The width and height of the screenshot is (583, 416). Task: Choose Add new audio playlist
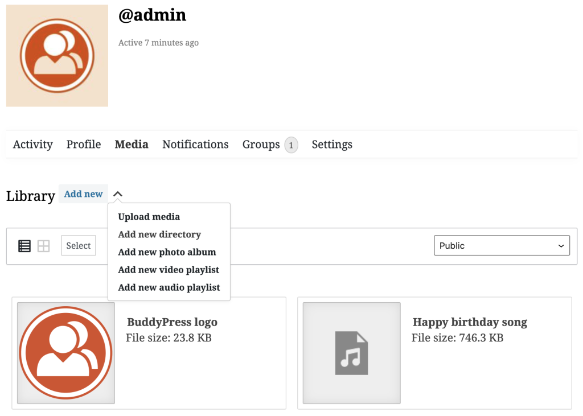(x=169, y=287)
